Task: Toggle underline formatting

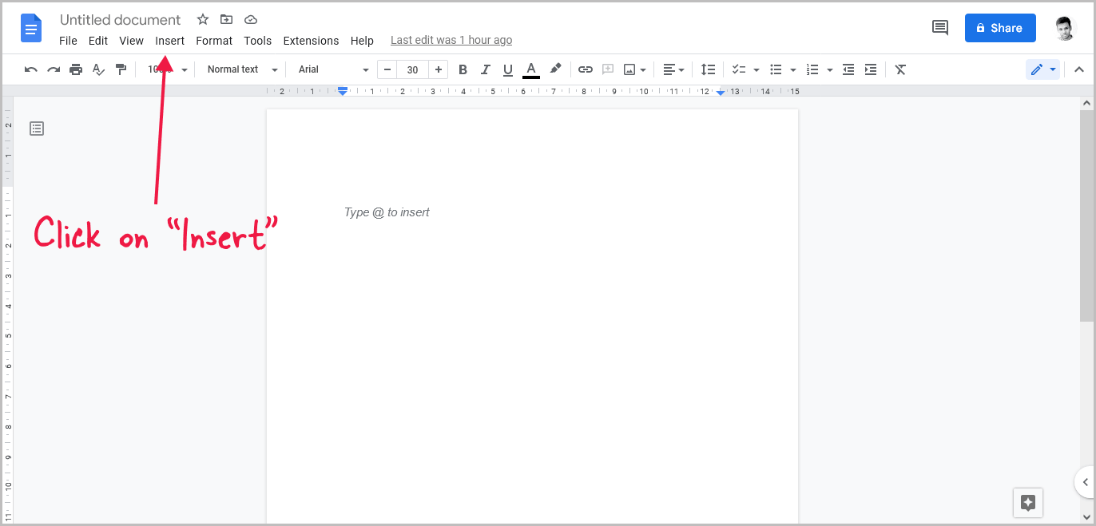Action: pyautogui.click(x=508, y=69)
